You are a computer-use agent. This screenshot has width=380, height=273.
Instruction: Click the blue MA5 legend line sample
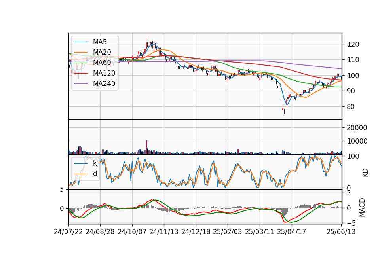tap(81, 42)
